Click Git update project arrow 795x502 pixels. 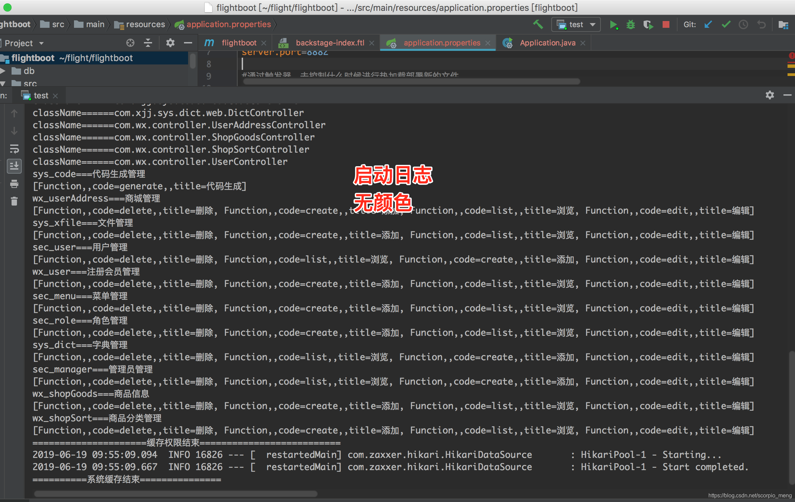[708, 25]
